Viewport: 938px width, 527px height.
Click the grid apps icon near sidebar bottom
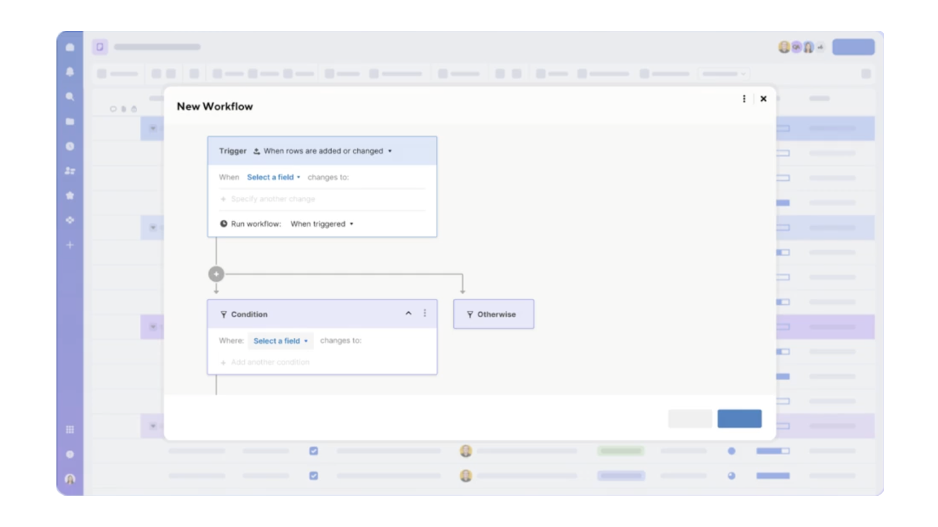(x=69, y=431)
